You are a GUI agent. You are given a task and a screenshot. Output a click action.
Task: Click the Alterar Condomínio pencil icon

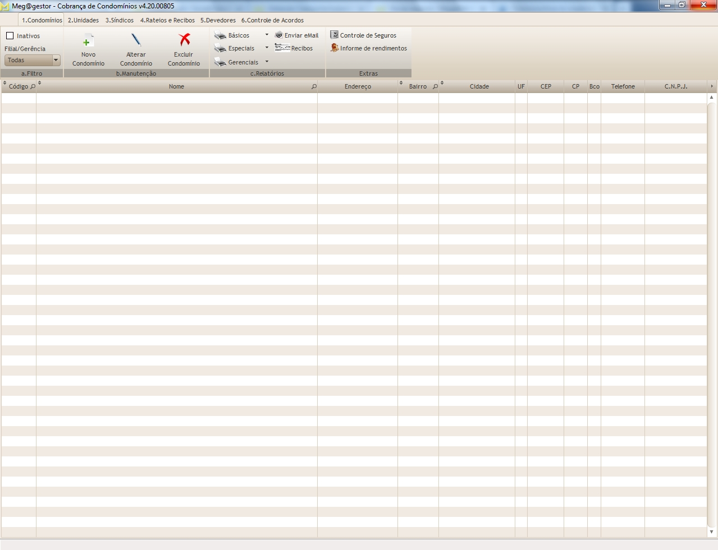pos(136,40)
